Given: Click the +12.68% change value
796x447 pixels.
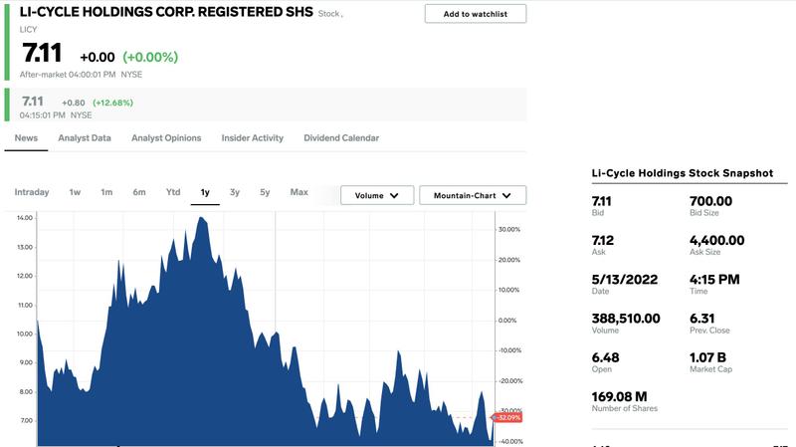Looking at the screenshot, I should (x=112, y=103).
